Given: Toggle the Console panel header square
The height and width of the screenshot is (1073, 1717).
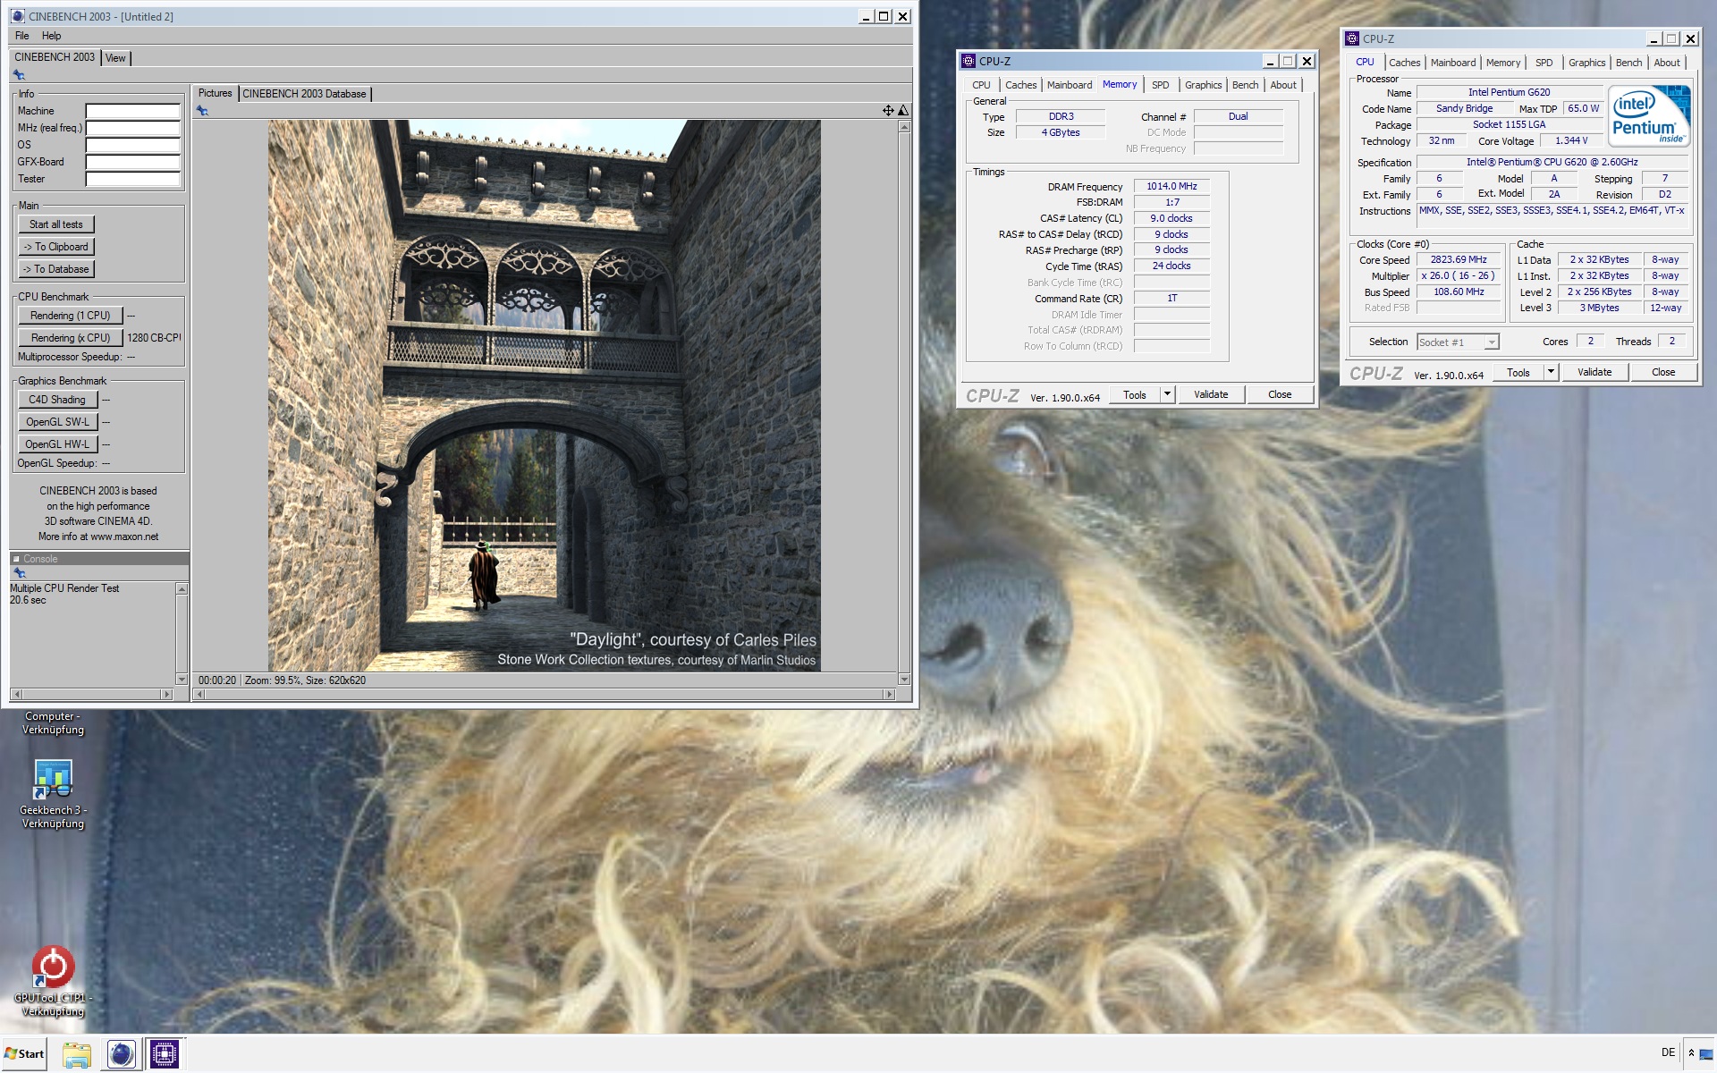Looking at the screenshot, I should point(16,559).
